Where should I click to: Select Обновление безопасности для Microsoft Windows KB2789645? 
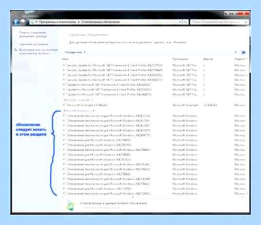[x=107, y=150]
